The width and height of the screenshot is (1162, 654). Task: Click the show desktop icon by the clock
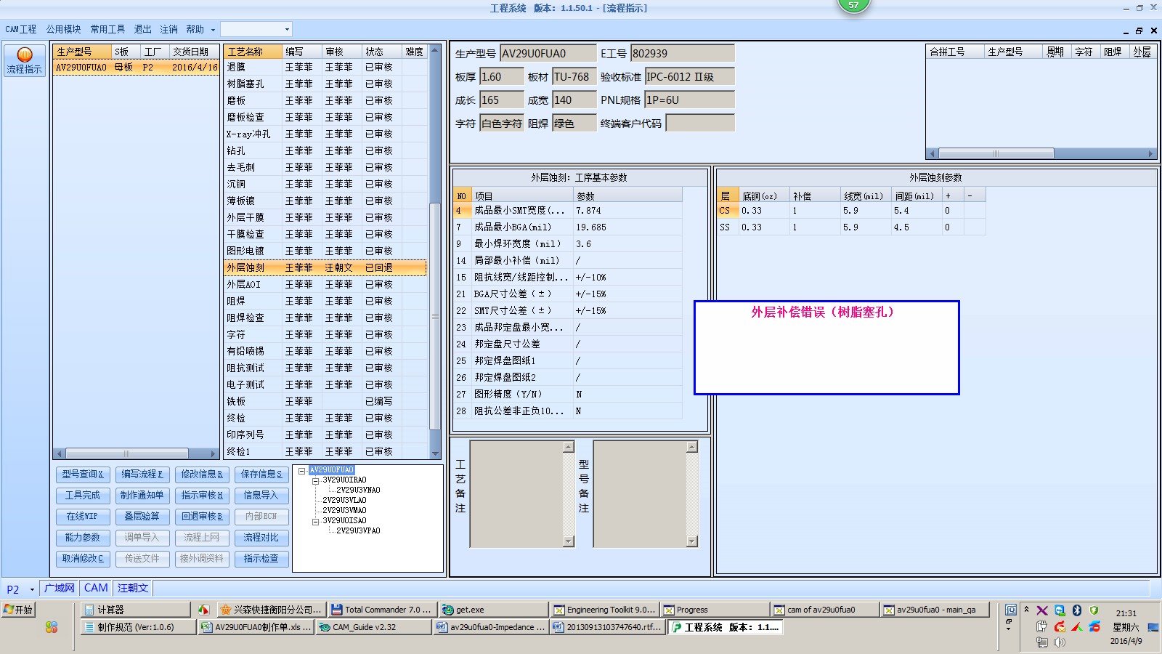(1153, 626)
